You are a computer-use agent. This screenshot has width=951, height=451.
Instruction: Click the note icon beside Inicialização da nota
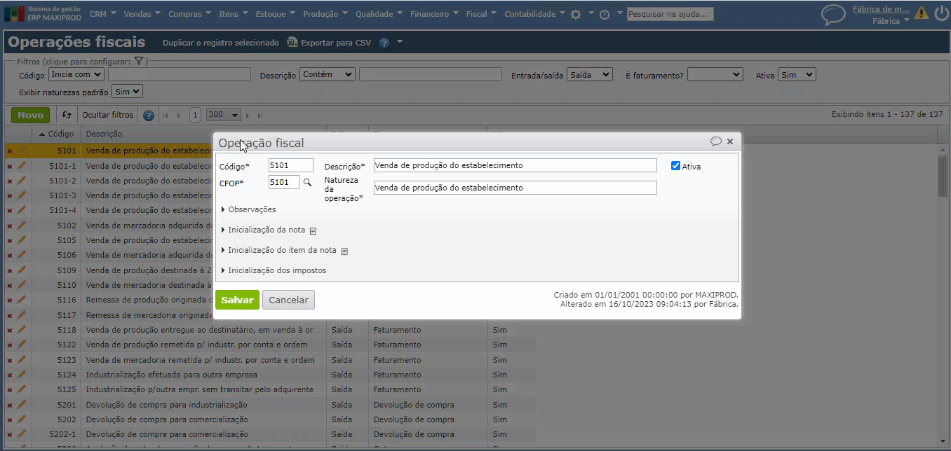[313, 230]
